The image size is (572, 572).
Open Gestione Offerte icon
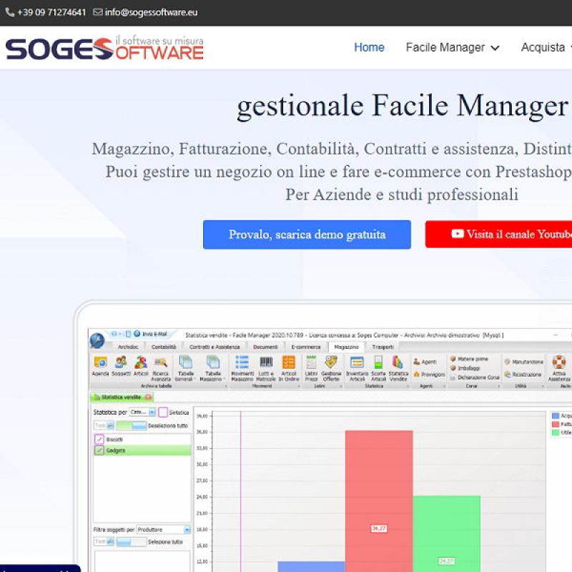[331, 363]
